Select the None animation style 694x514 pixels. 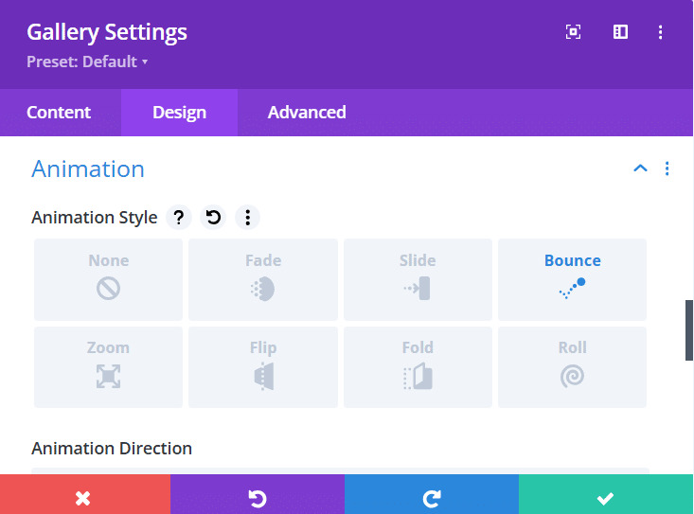109,279
